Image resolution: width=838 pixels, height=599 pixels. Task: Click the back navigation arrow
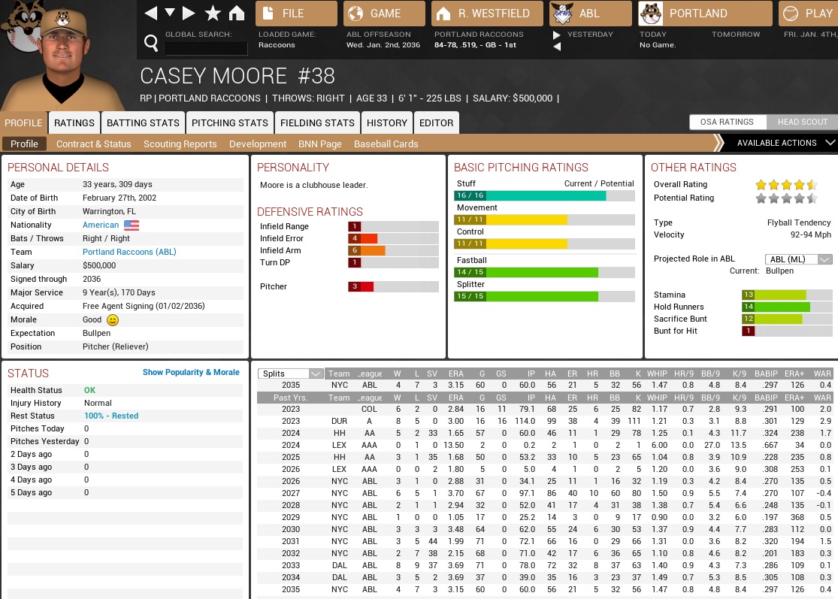tap(151, 14)
